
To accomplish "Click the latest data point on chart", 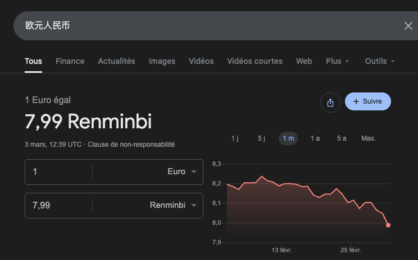I will [x=388, y=225].
